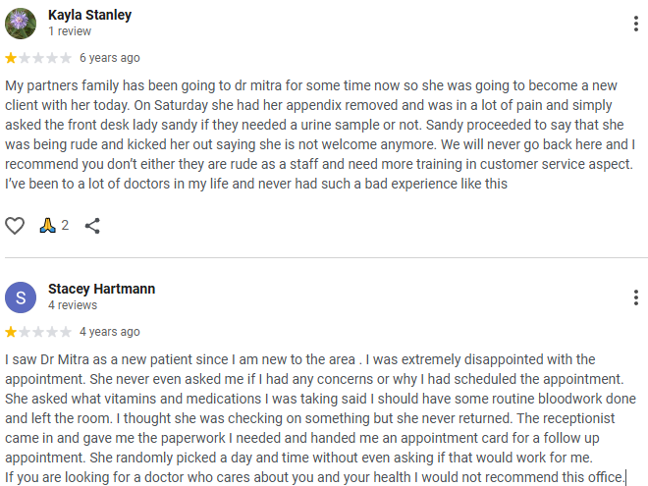Click the filled star in Kayla's rating
This screenshot has height=486, width=648.
pos(11,58)
